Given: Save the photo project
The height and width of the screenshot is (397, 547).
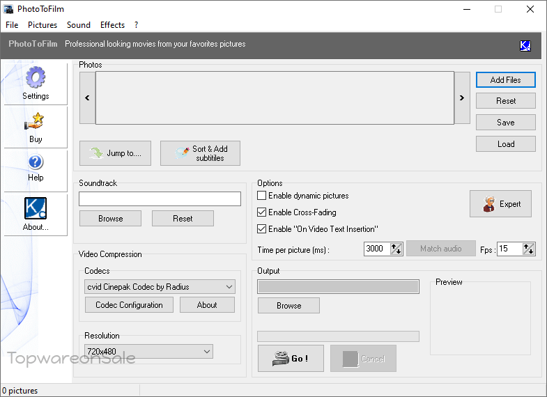Looking at the screenshot, I should pos(505,123).
